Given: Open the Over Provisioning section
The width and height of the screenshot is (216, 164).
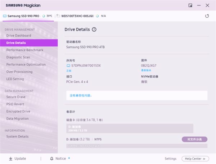Looking at the screenshot, I should (x=19, y=72).
